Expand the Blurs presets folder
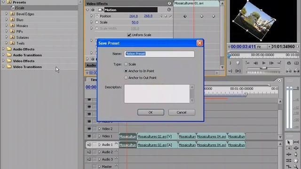The width and height of the screenshot is (301, 169). pyautogui.click(x=7, y=20)
